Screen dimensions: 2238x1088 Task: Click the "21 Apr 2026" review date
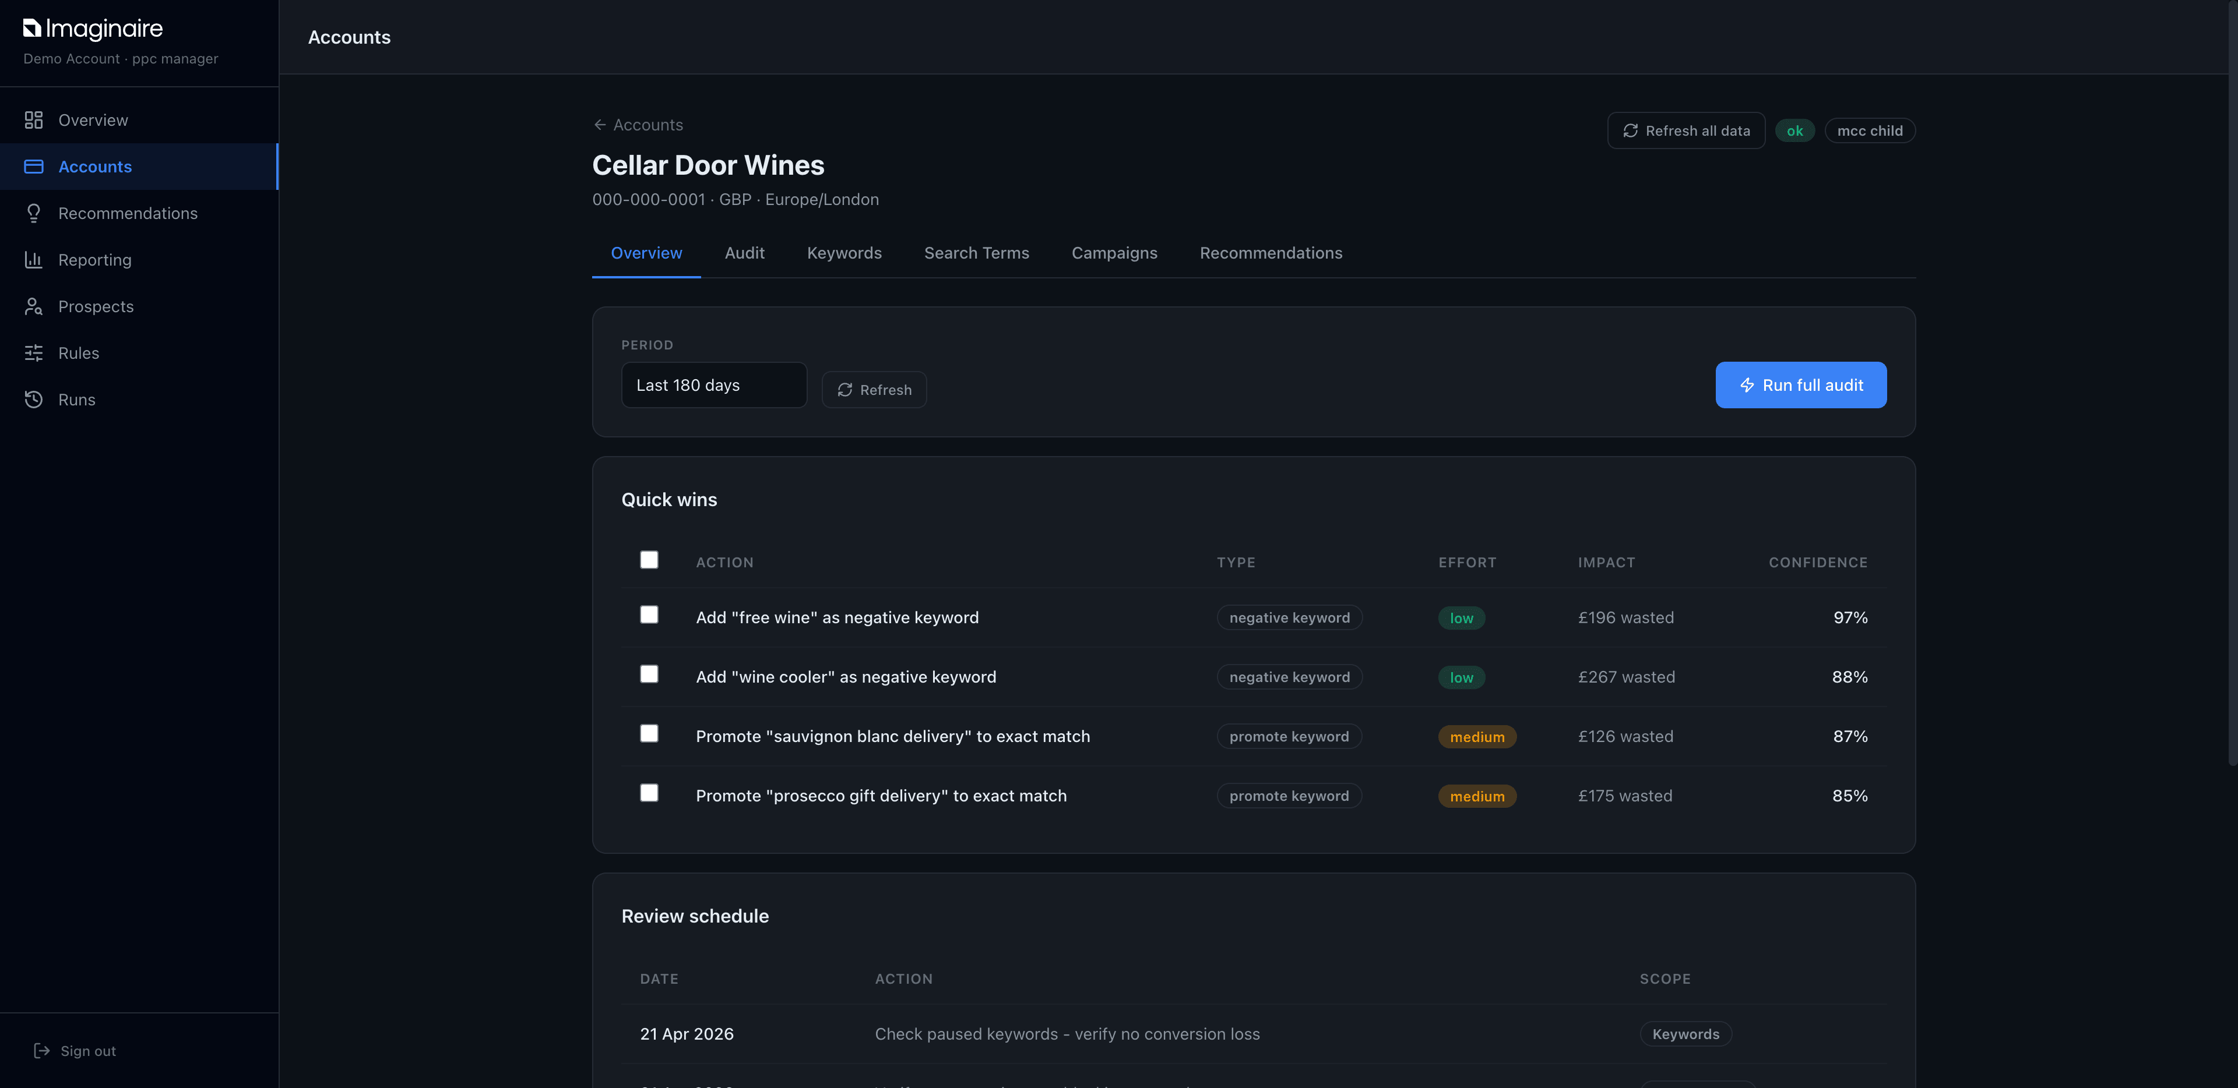687,1034
